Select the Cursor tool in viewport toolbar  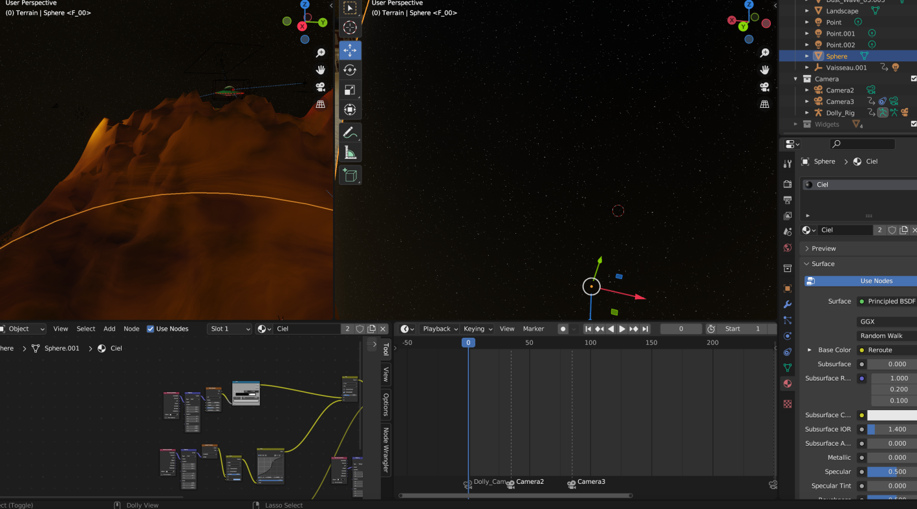(350, 27)
